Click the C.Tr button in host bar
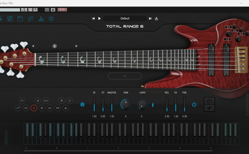Screen dimensions: 249x154 point(62,10)
